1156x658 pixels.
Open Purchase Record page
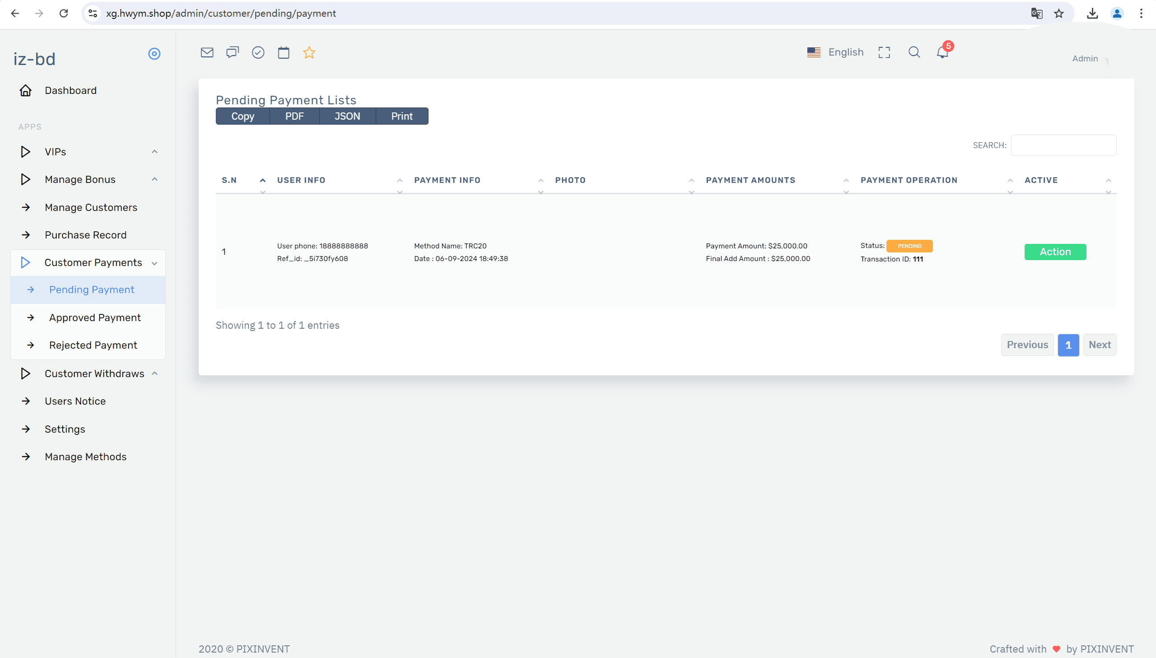88,235
